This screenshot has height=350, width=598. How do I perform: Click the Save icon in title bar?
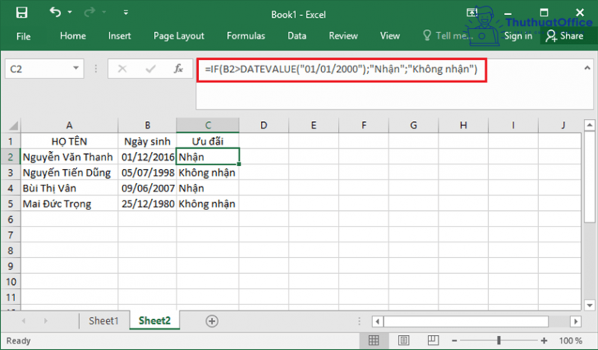click(22, 13)
